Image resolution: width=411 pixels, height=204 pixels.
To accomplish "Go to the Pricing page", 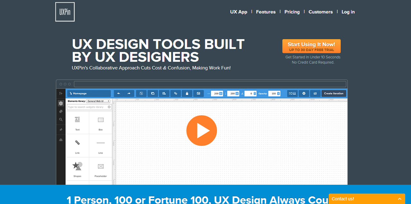I will 292,12.
